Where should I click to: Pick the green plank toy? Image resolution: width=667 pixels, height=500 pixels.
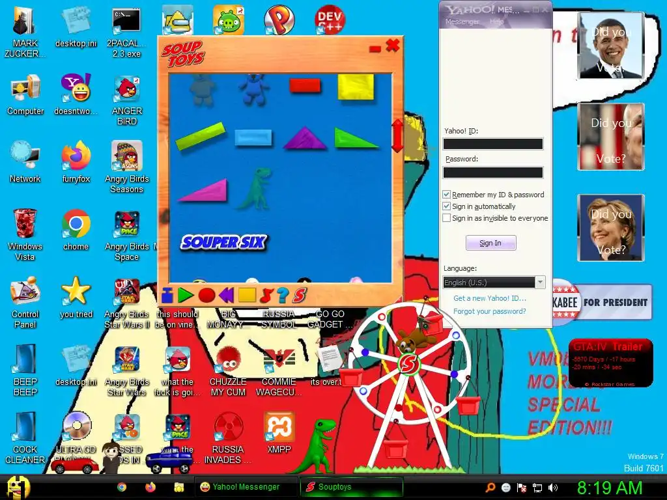coord(201,136)
